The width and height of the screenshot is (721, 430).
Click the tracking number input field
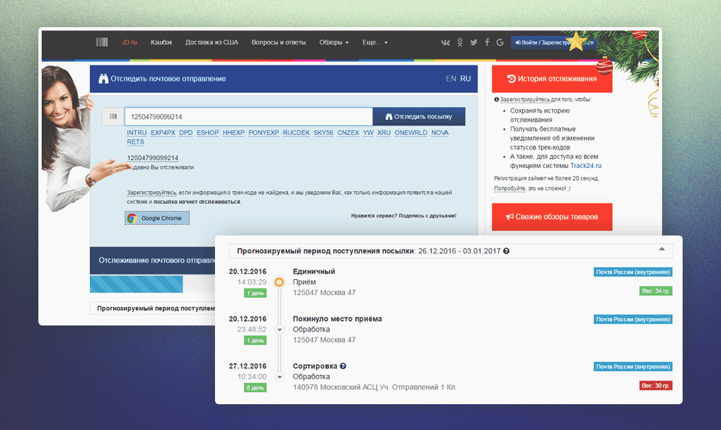coord(248,116)
